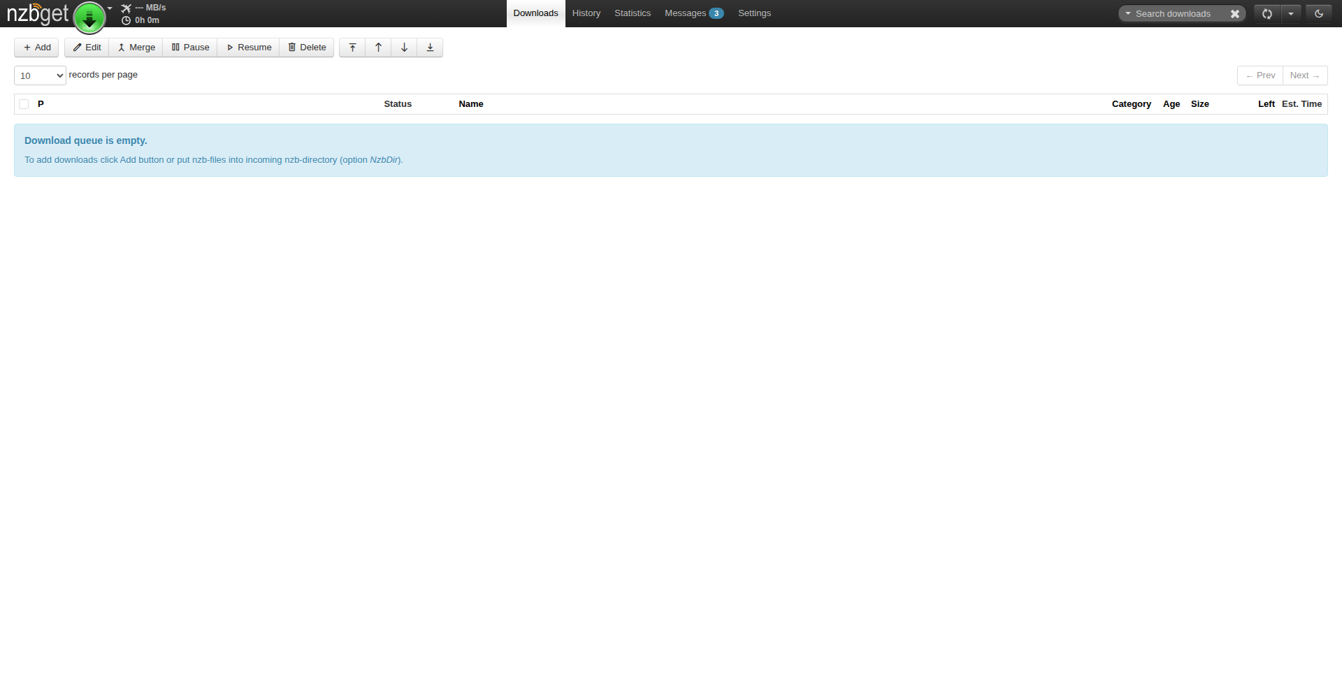Move selected download to bottom of queue
The image size is (1342, 694).
[x=430, y=48]
